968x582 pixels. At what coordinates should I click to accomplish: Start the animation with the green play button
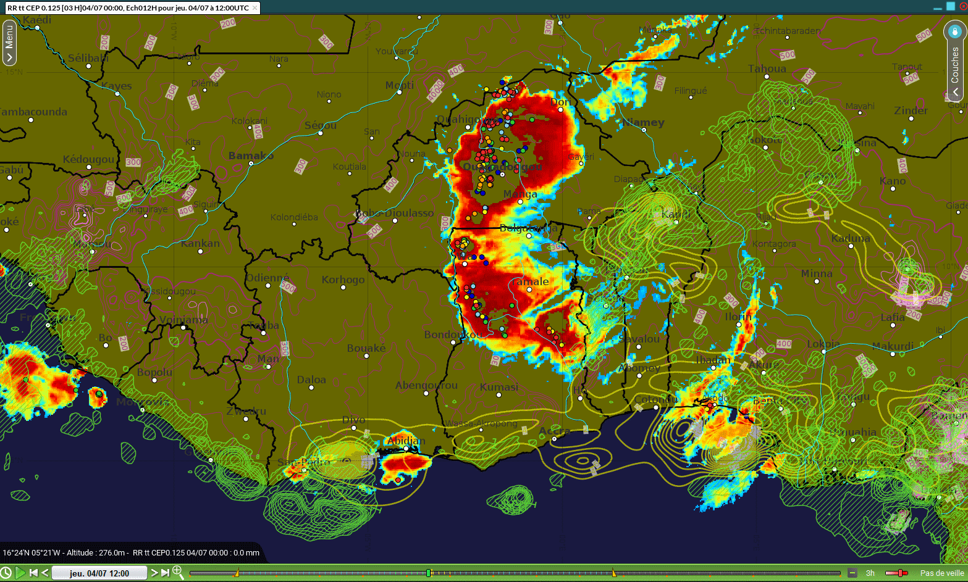pyautogui.click(x=20, y=573)
